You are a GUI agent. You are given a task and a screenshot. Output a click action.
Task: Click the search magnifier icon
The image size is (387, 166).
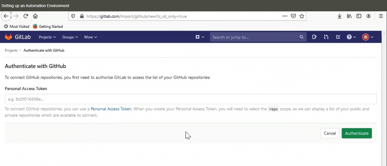[x=301, y=37]
